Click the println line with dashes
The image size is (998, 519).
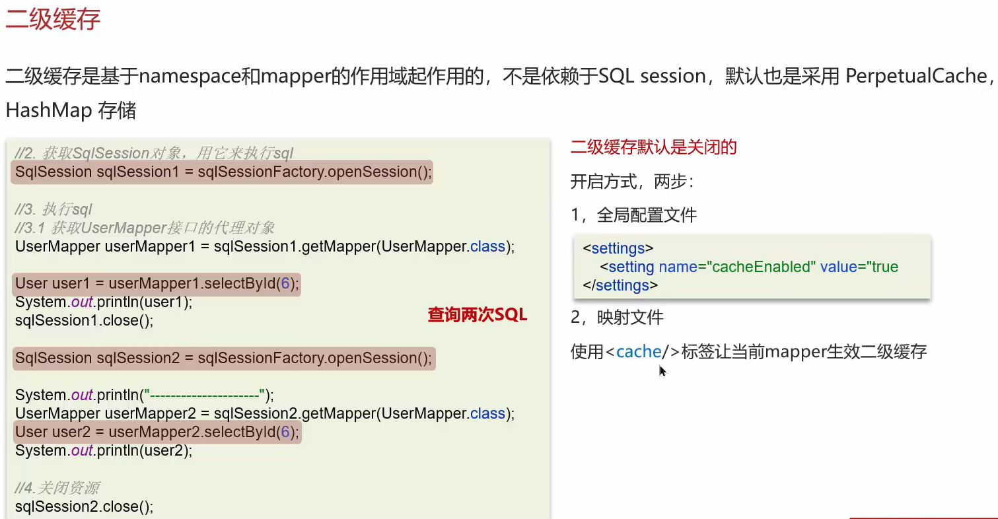[144, 395]
